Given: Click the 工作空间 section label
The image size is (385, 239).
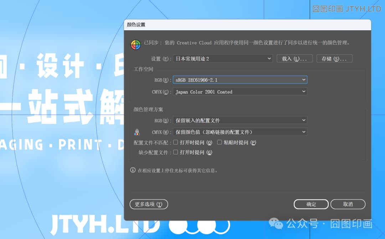Looking at the screenshot, I should tap(143, 69).
